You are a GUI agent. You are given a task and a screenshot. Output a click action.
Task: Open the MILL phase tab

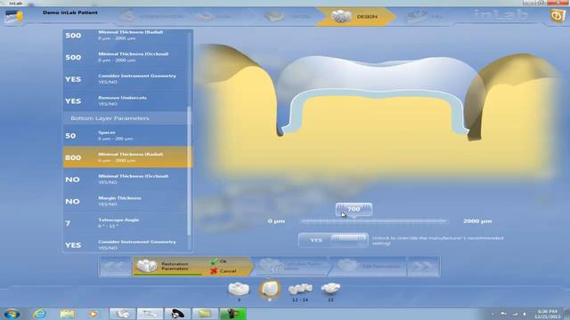(x=426, y=17)
